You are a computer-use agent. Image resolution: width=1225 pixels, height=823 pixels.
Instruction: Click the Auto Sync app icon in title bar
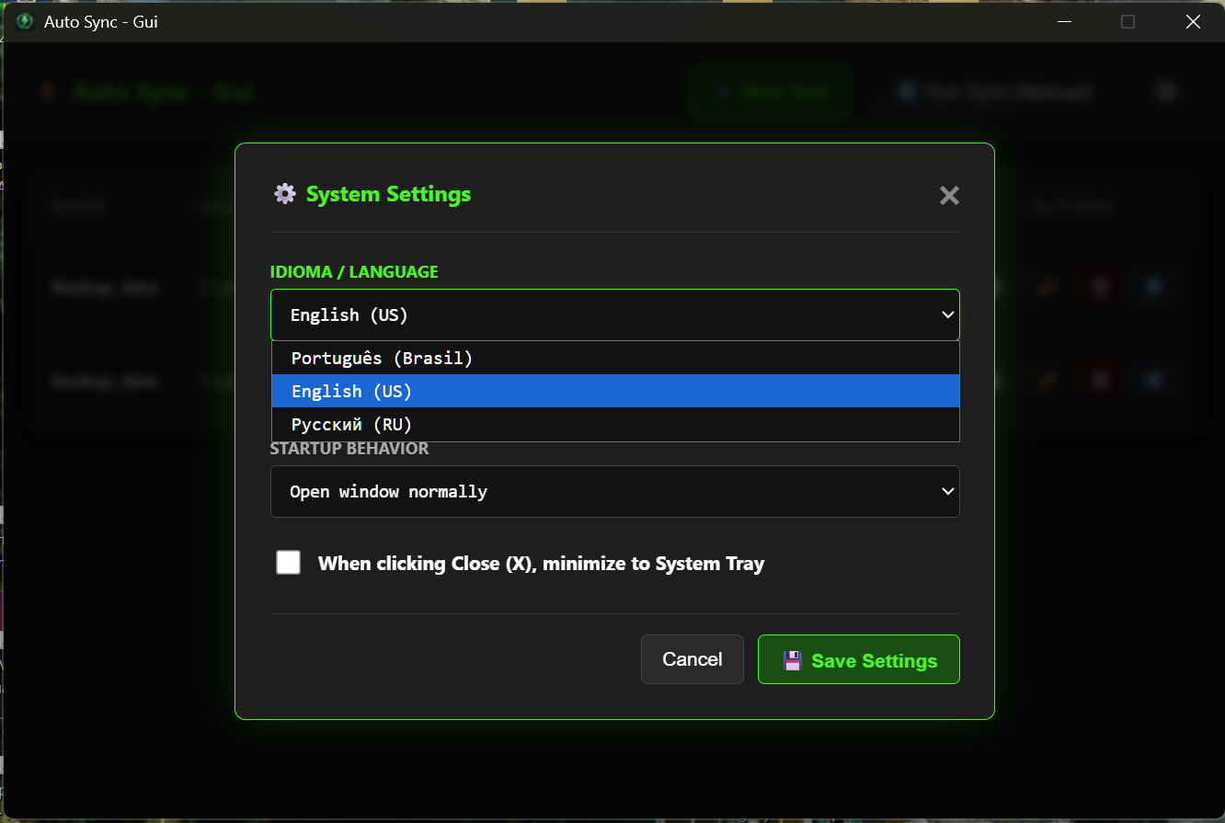click(25, 21)
